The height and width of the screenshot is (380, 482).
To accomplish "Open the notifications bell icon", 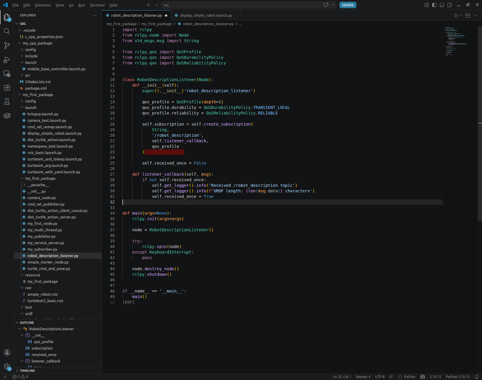I will tap(477, 377).
